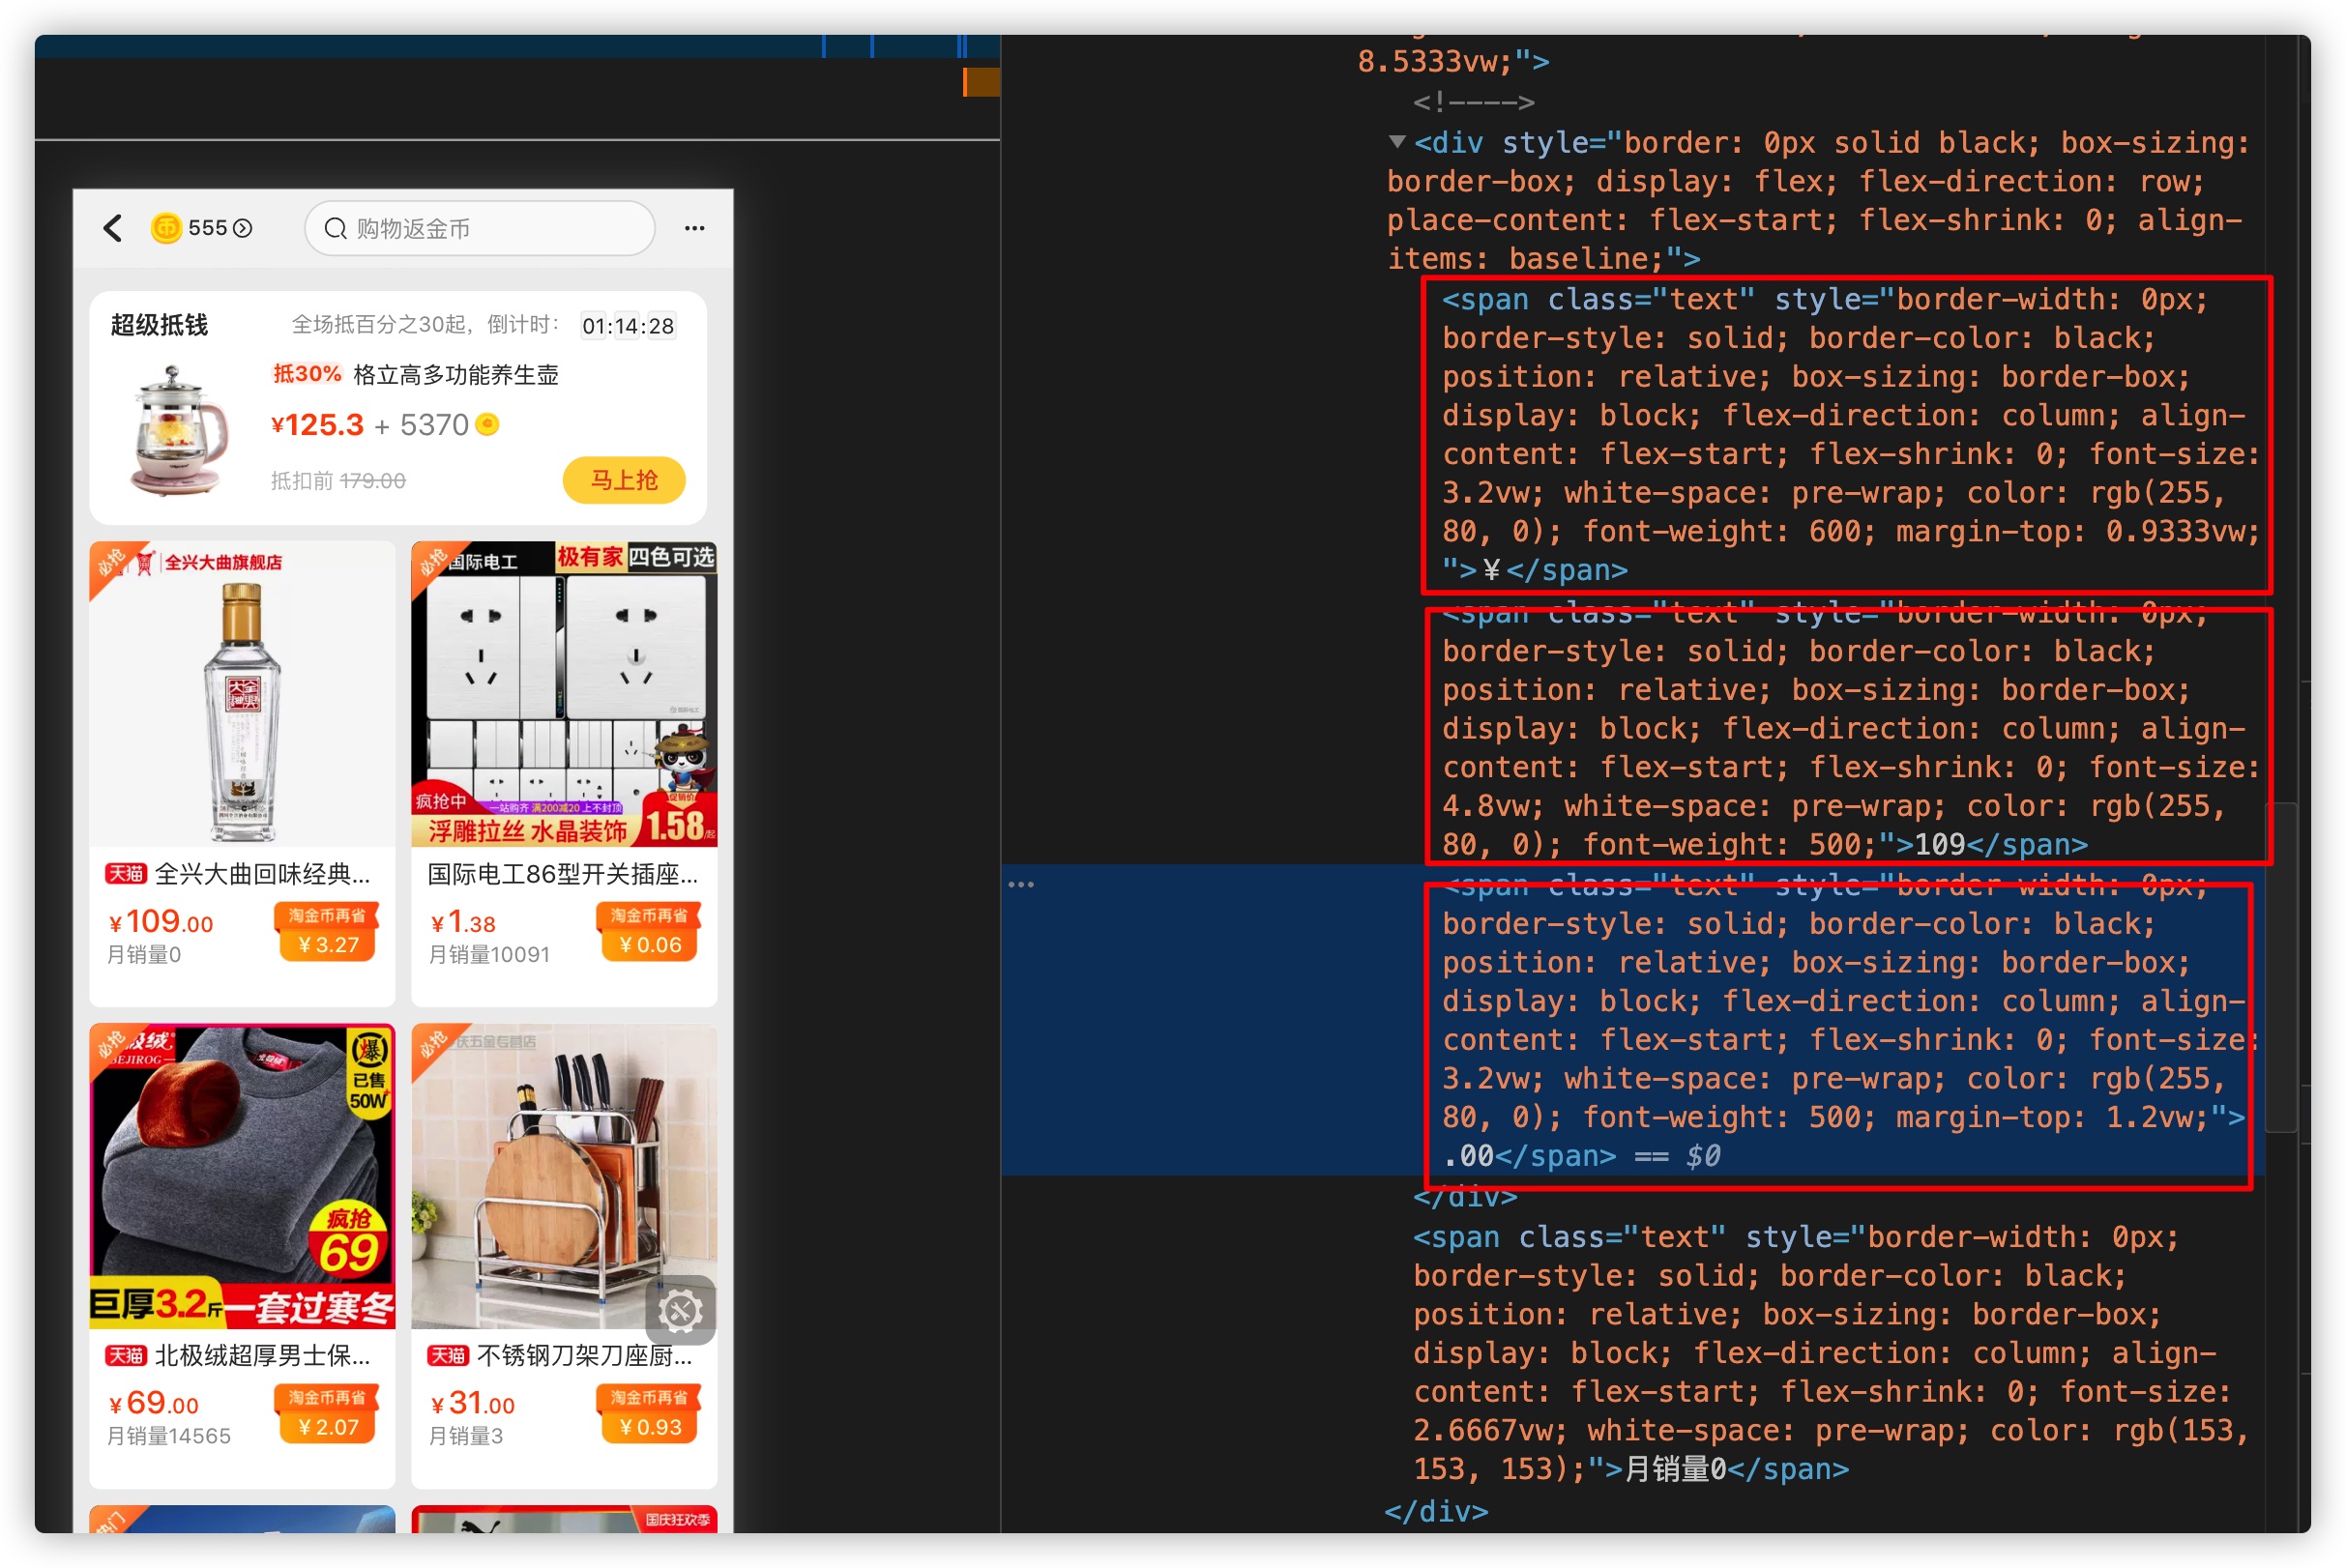The width and height of the screenshot is (2346, 1568).
Task: Select the price ¥109.00
Action: tap(161, 921)
